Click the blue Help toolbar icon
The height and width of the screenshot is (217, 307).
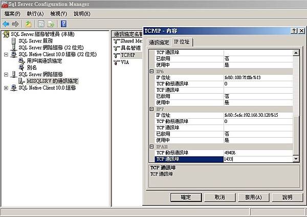pos(63,24)
